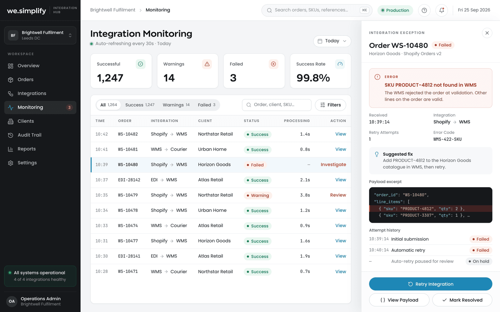Open Monitoring in the sidebar
Image resolution: width=500 pixels, height=312 pixels.
(x=40, y=107)
